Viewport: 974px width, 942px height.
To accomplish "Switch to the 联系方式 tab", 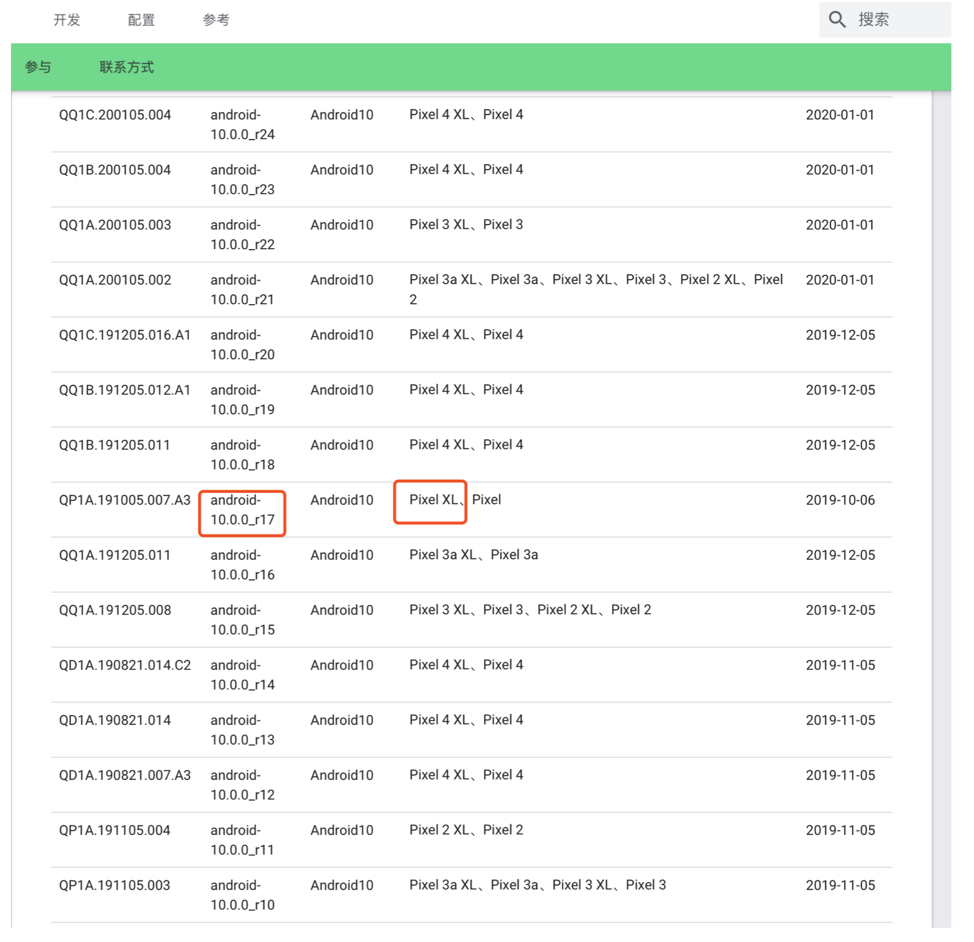I will tap(127, 67).
